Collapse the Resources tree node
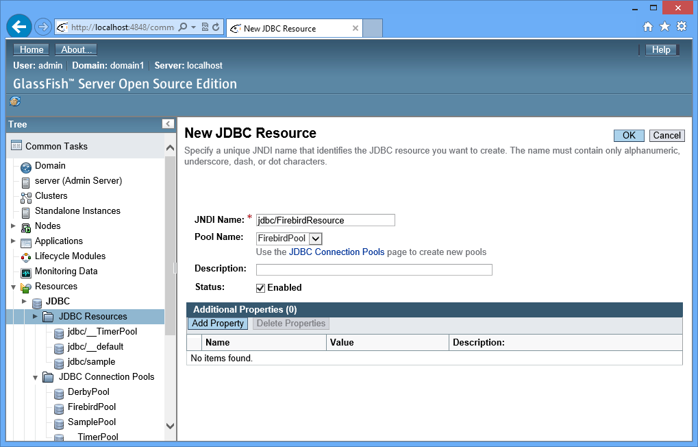Viewport: 698px width, 447px height. 13,287
